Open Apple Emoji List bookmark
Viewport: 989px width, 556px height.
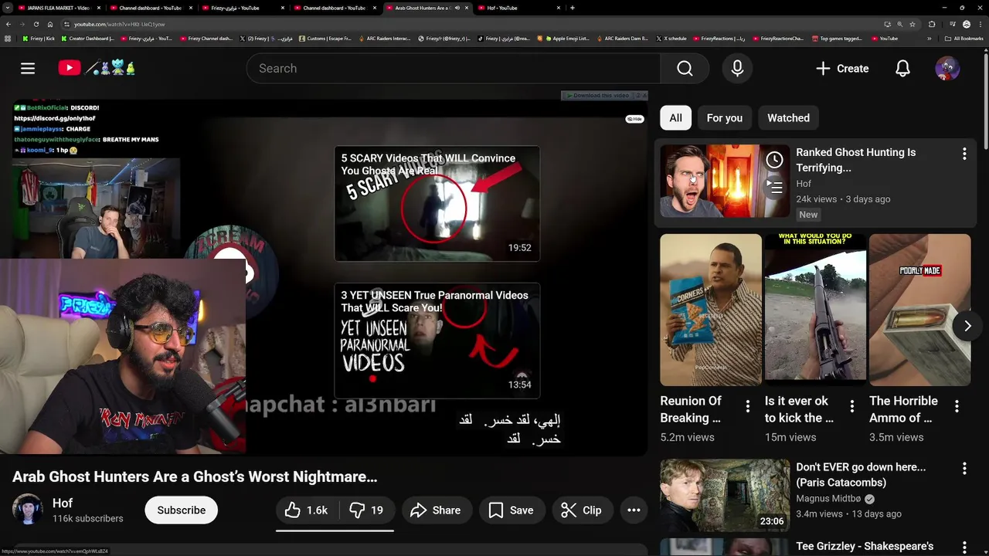tap(567, 38)
